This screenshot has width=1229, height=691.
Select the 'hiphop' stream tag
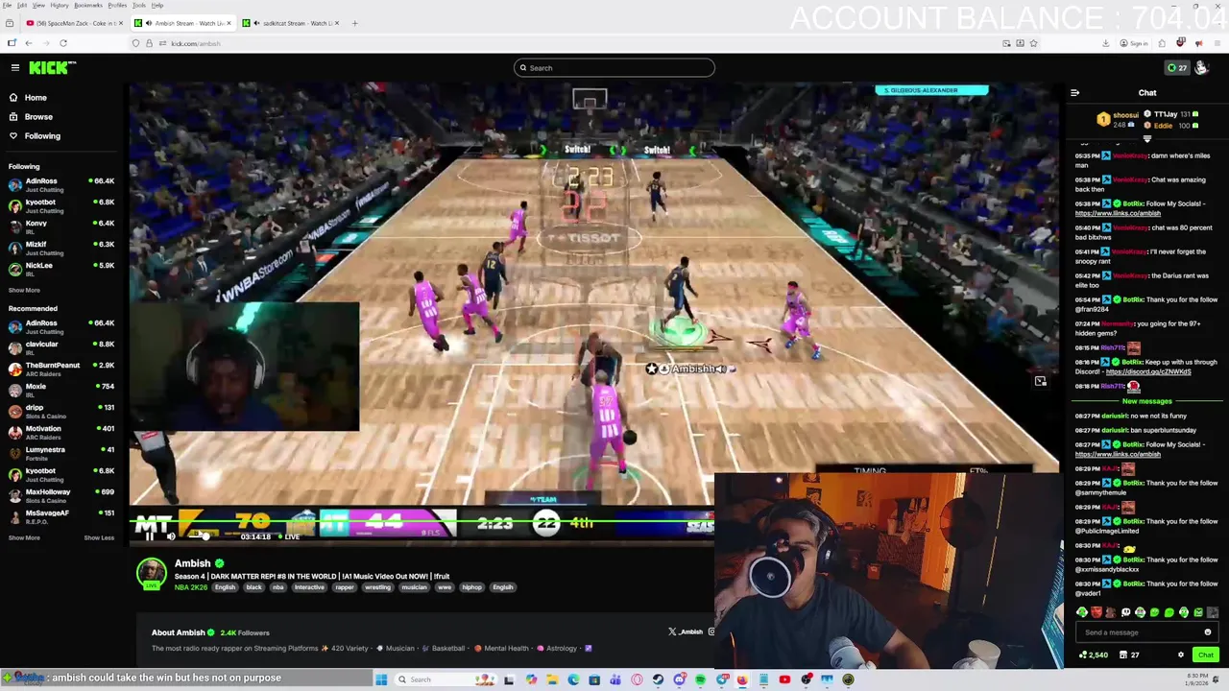coord(471,587)
